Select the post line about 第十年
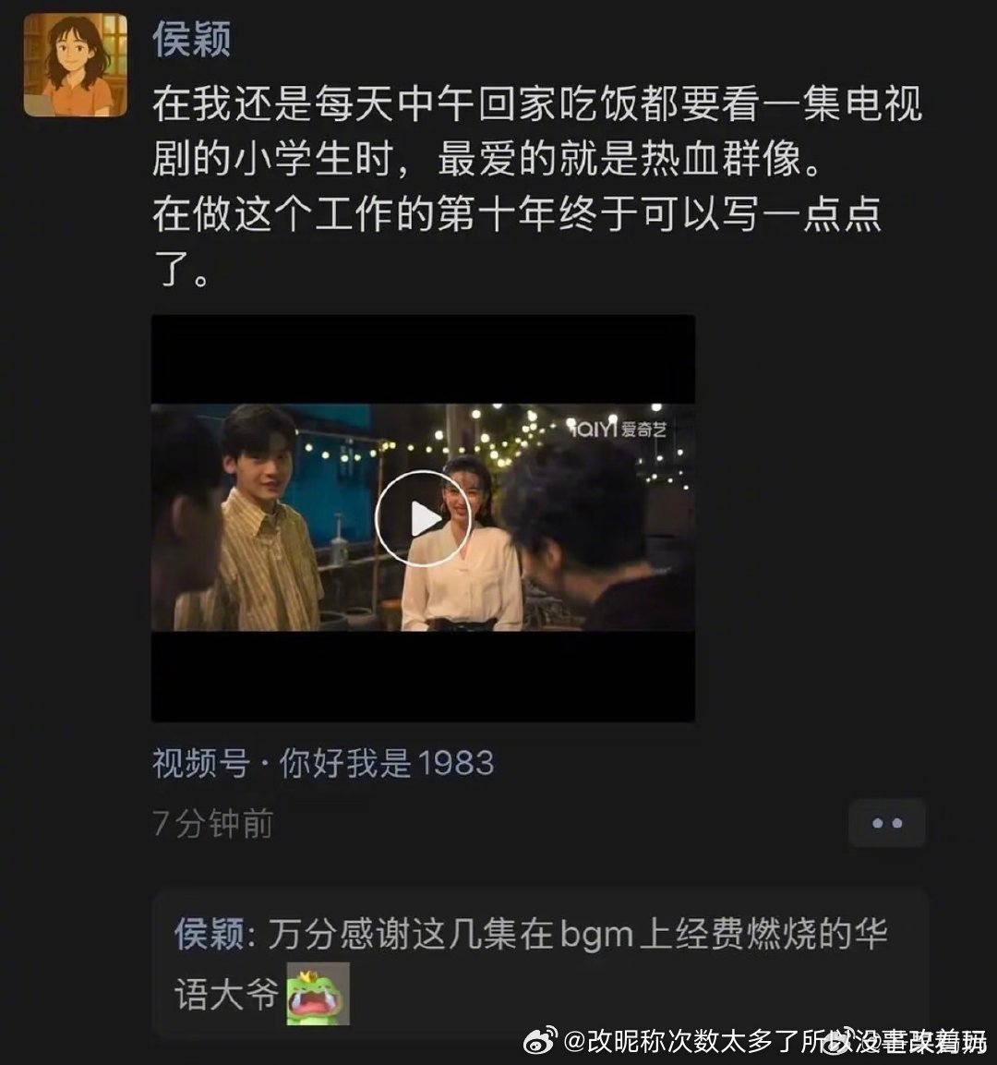 coord(516,214)
